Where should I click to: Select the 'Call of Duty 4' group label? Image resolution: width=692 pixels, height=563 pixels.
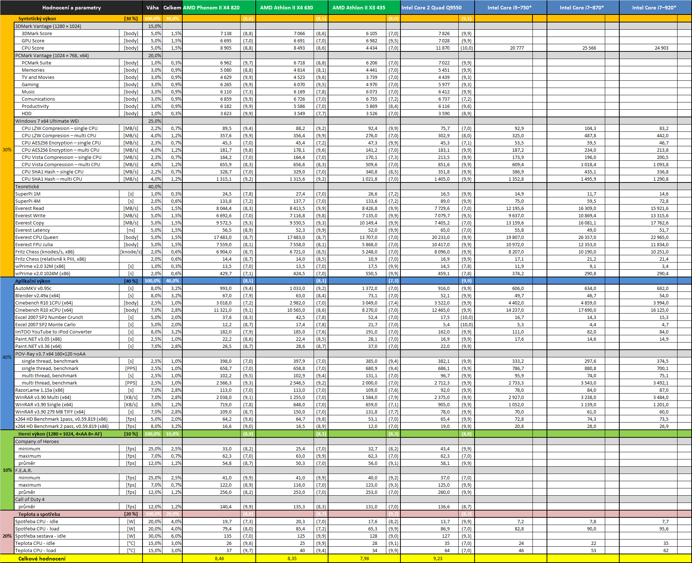click(30, 499)
